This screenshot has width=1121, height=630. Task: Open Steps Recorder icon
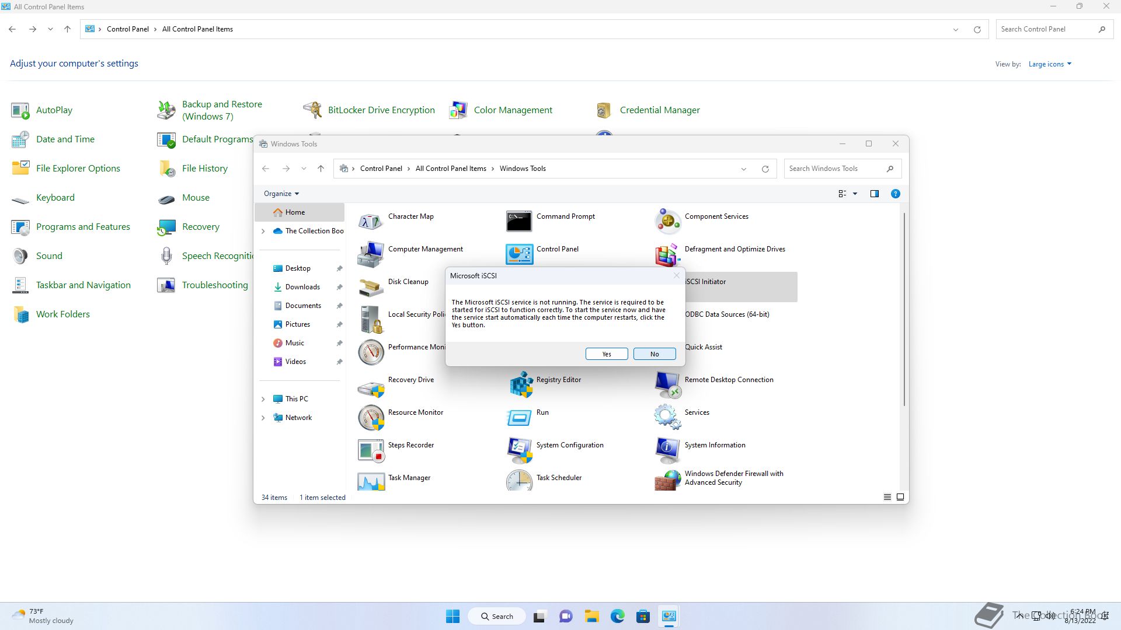(x=371, y=450)
